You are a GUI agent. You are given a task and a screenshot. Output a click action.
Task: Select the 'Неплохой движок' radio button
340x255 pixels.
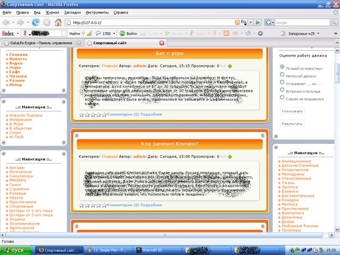(x=282, y=75)
